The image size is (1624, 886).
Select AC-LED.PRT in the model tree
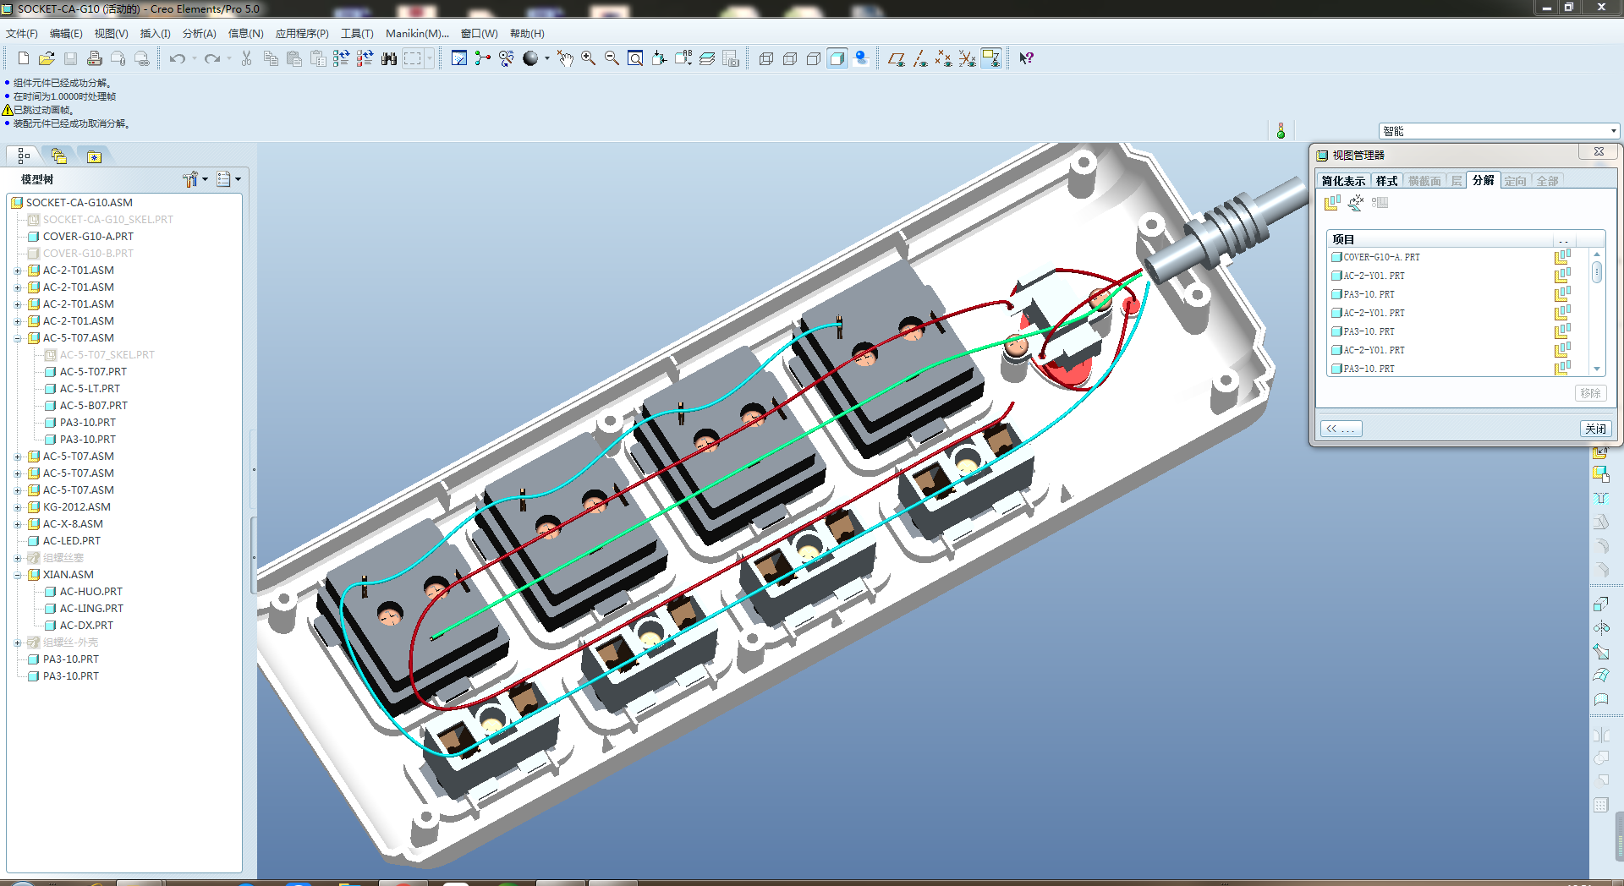coord(71,541)
